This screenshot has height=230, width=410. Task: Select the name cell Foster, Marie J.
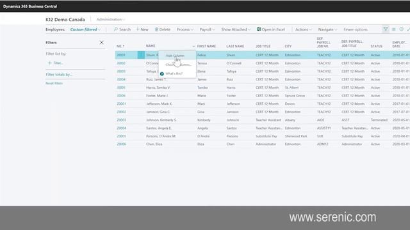coord(157,96)
